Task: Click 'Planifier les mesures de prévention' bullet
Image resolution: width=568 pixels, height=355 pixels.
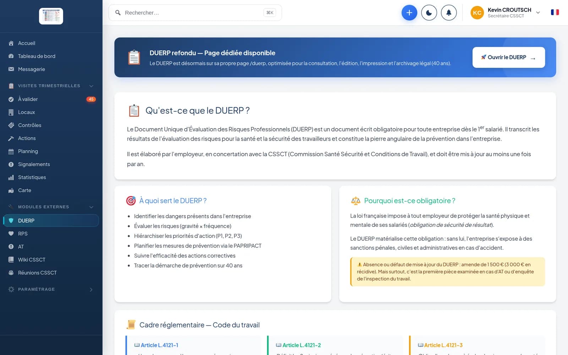Action: pyautogui.click(x=198, y=246)
